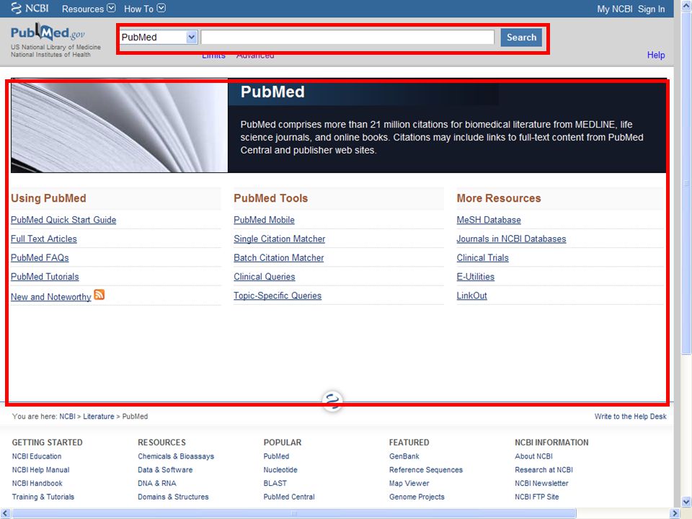Open the Full Text Articles link
This screenshot has width=692, height=519.
[44, 239]
